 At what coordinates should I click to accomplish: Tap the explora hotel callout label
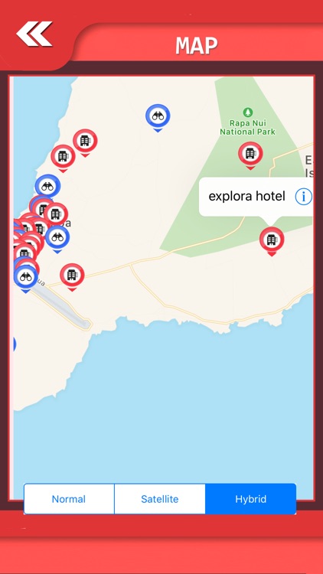tap(246, 197)
